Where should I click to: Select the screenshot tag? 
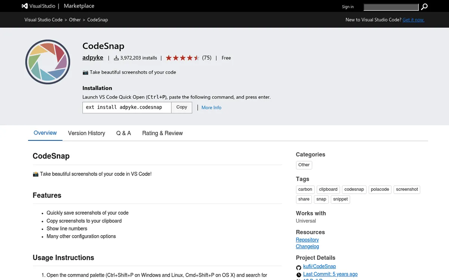click(407, 190)
